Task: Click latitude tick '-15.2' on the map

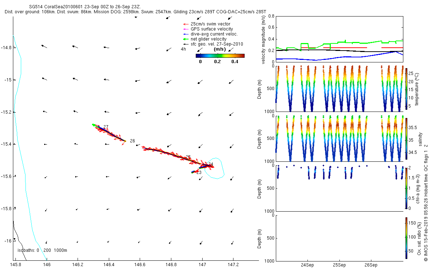Action: point(6,112)
